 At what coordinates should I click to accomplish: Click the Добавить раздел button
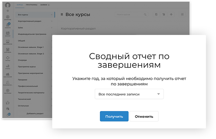[x=35, y=113]
